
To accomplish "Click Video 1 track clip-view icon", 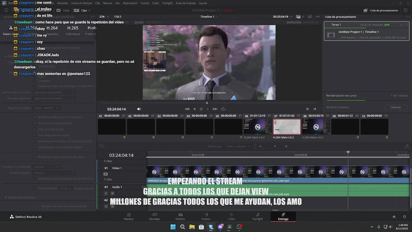I will coord(106,174).
